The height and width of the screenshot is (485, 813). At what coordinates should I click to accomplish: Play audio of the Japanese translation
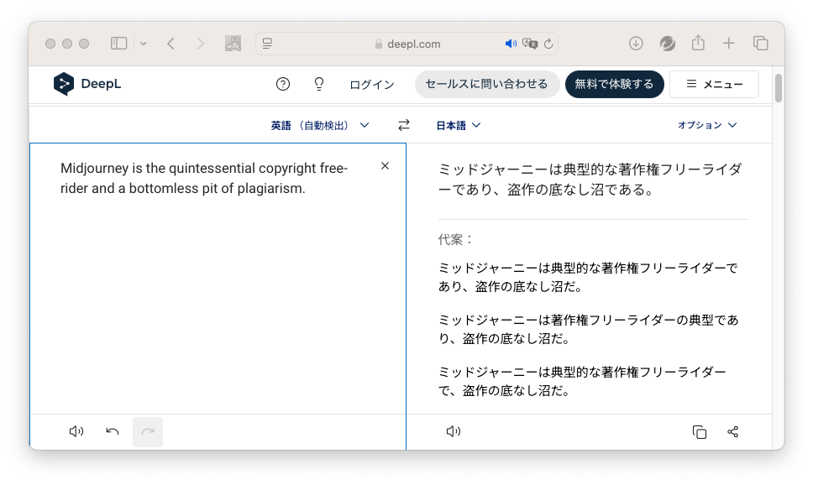click(x=454, y=431)
